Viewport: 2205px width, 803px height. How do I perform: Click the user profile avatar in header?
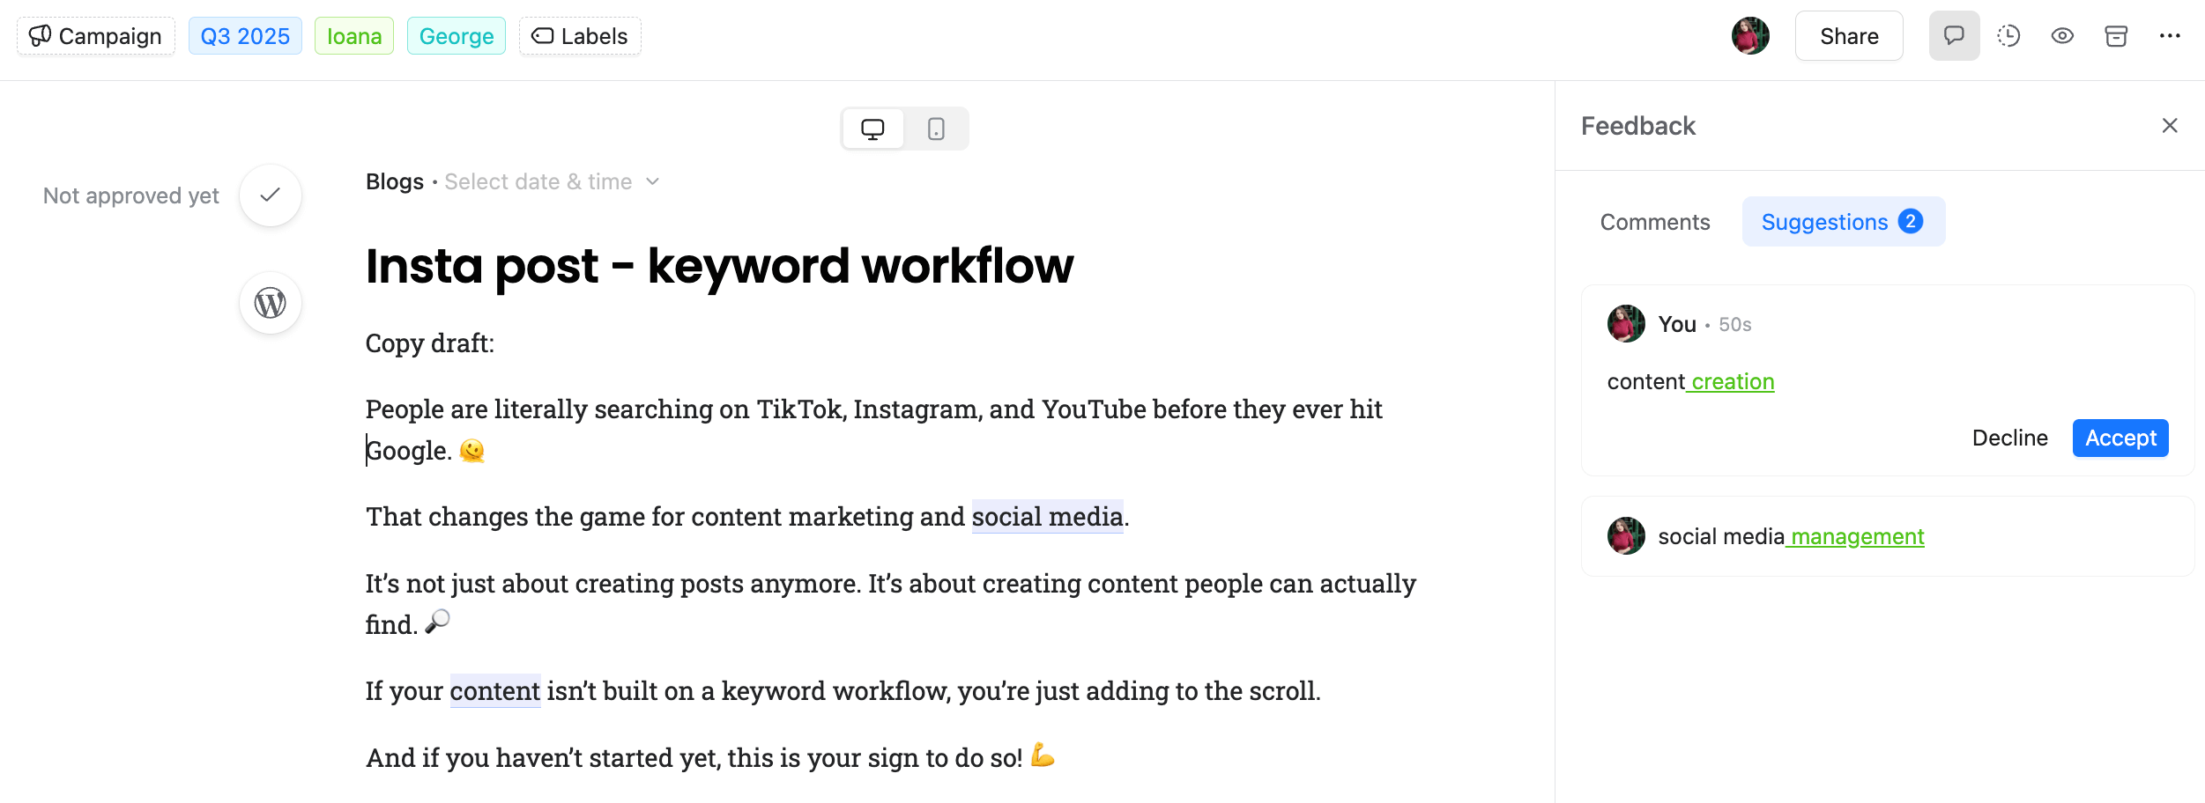(x=1750, y=36)
